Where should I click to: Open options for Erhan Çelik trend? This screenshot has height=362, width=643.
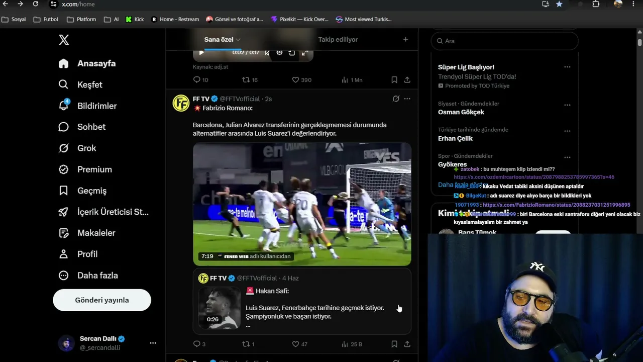coord(567,131)
